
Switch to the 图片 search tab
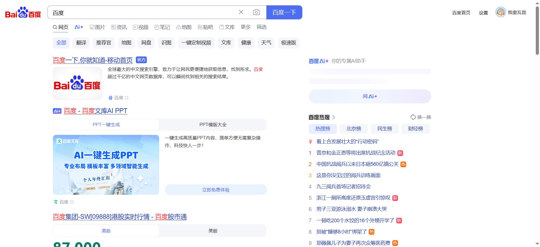coord(97,27)
